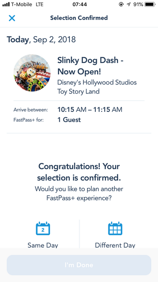This screenshot has height=282, width=158.
Task: Tap the battery icon in status bar
Action: pos(150,4)
